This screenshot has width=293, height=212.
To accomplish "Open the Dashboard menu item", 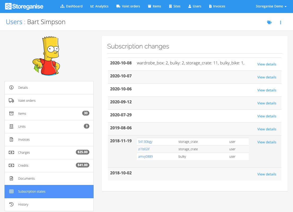I will click(71, 6).
